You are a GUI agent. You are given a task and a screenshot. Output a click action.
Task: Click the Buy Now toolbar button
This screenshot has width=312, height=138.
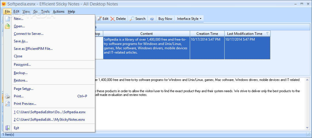pos(165,19)
